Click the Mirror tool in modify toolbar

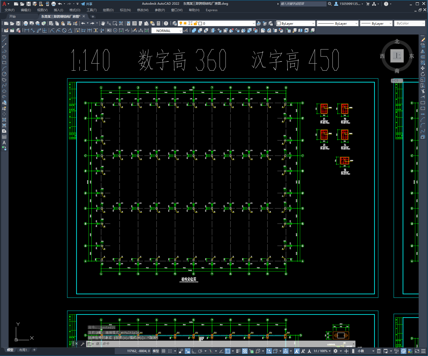(x=423, y=51)
